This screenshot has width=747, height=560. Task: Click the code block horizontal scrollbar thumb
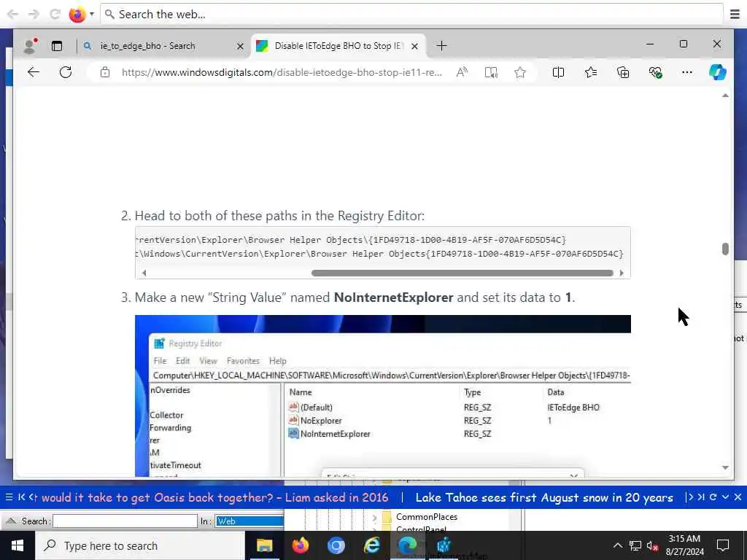[462, 273]
